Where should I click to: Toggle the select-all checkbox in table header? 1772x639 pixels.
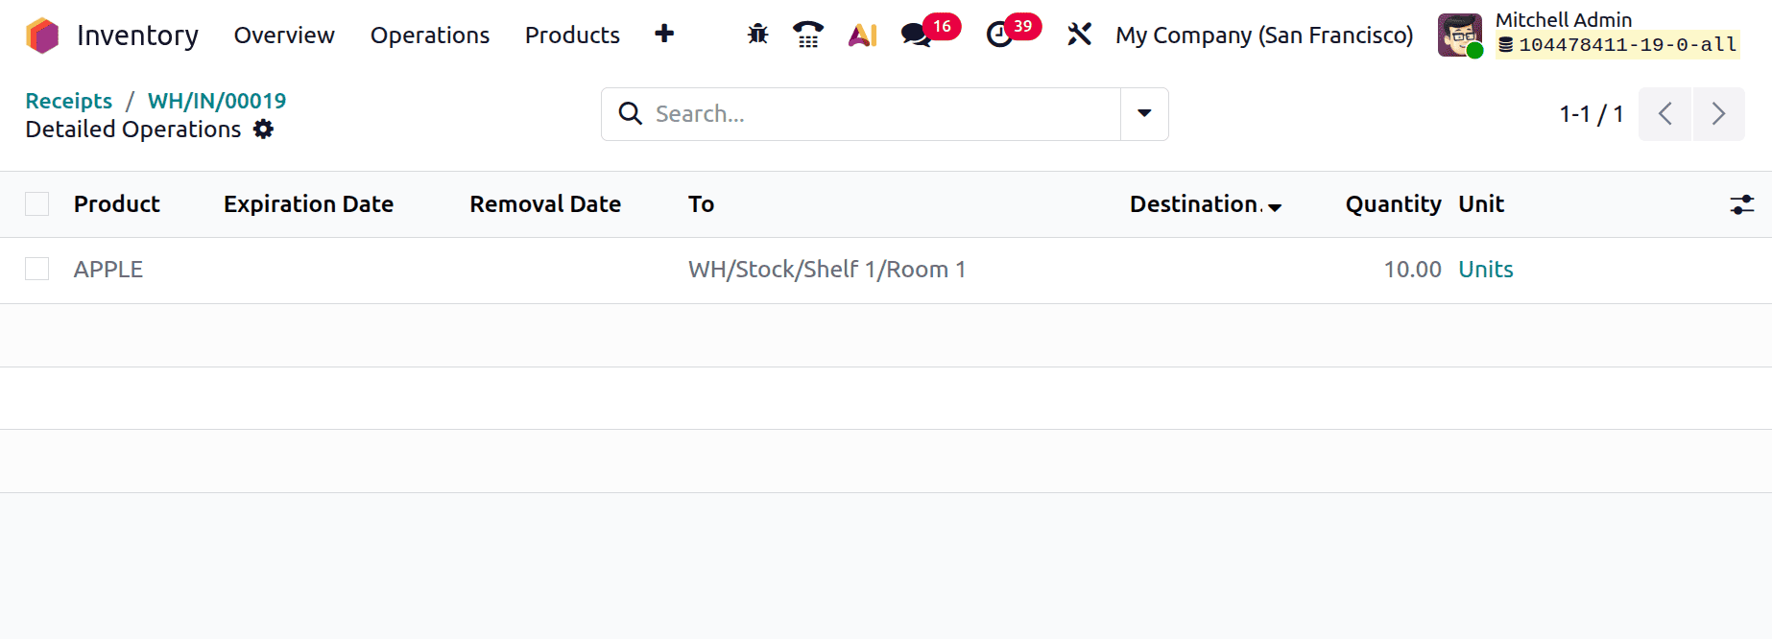tap(36, 203)
